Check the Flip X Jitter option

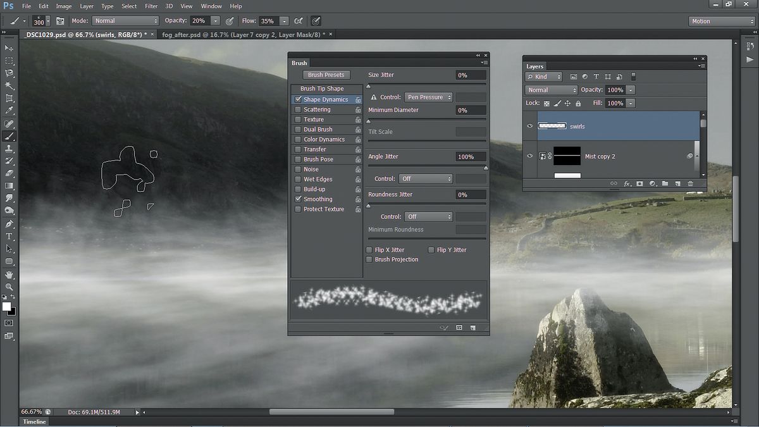click(x=369, y=250)
